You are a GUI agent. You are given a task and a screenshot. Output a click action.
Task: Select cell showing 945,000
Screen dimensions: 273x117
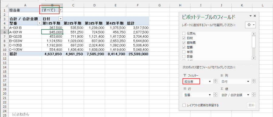[x=52, y=32]
